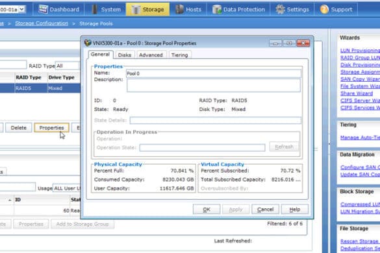Screen dimensions: 380x253
Task: Open the CIFS Services Wizard link
Action: [x=360, y=108]
